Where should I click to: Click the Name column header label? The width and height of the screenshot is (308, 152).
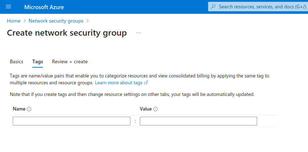coord(19,109)
